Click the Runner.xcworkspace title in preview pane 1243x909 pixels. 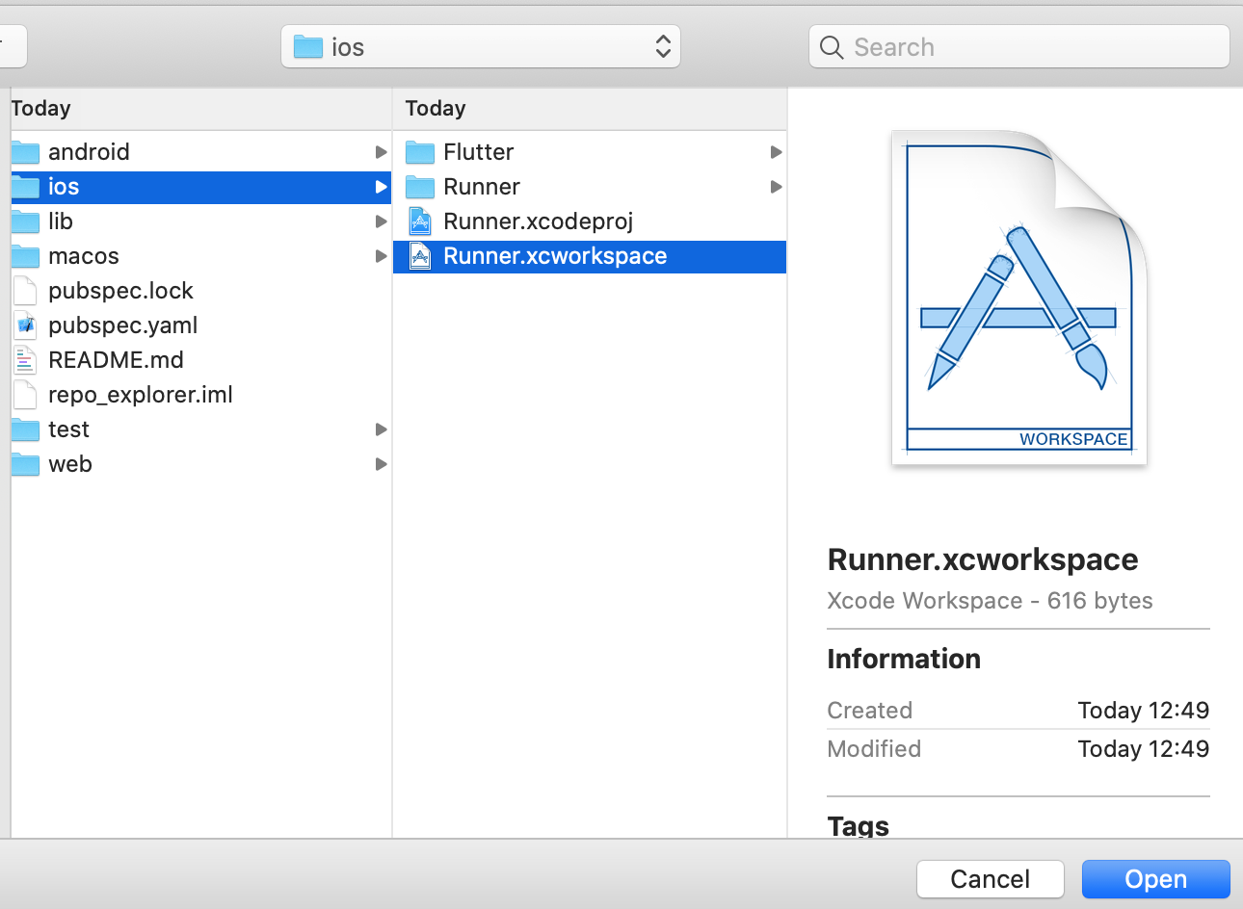click(983, 559)
